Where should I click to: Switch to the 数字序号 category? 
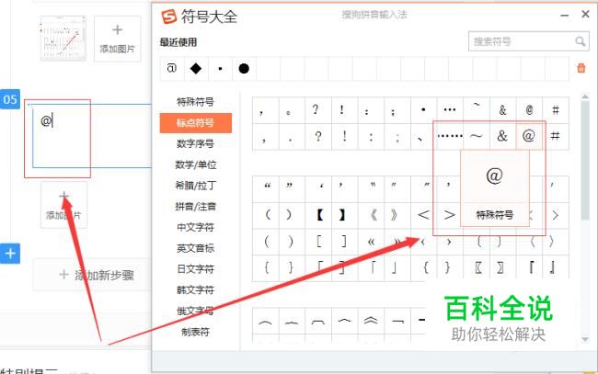coord(195,143)
